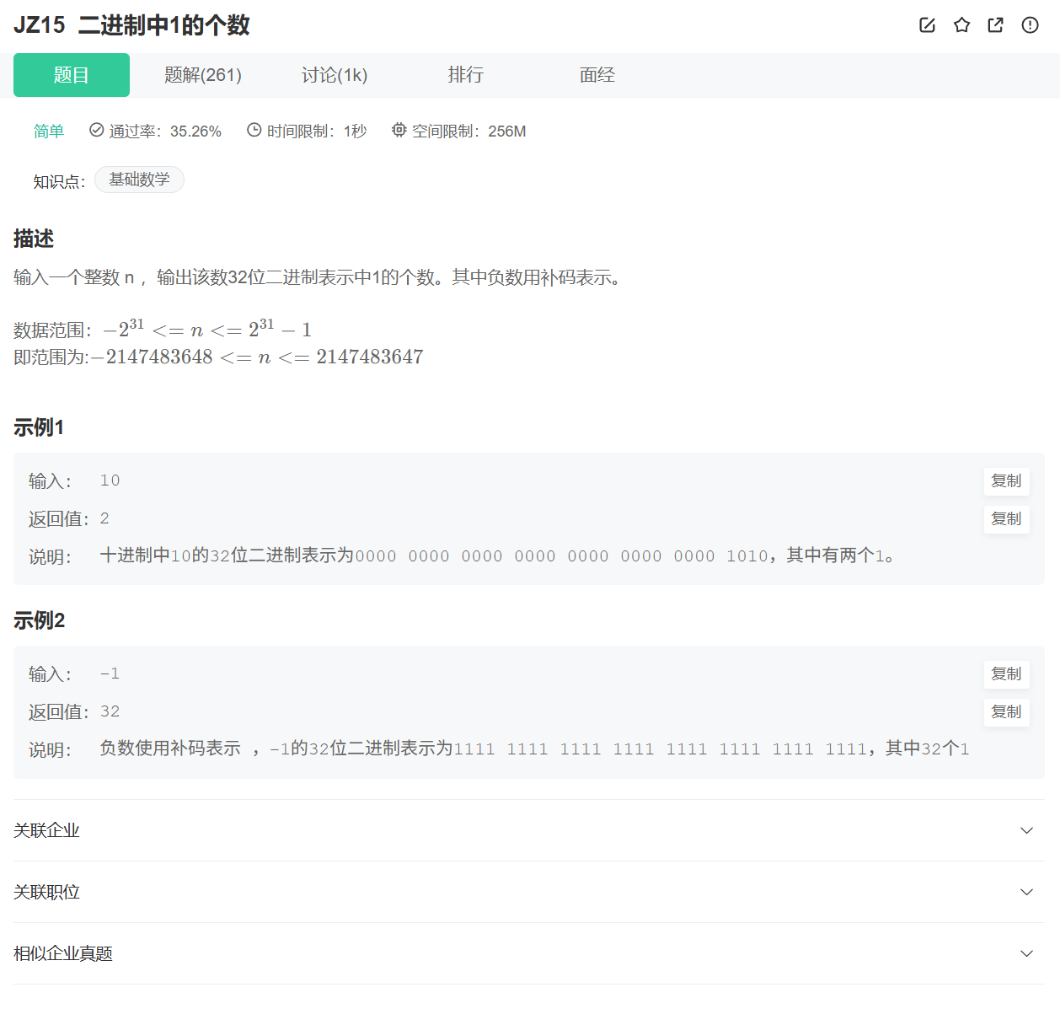
Task: Click example 2 explanation text 负数使用补码表示
Action: point(534,749)
